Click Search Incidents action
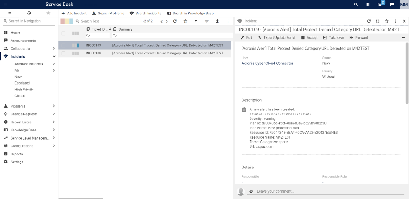This screenshot has height=199, width=409. 145,13
